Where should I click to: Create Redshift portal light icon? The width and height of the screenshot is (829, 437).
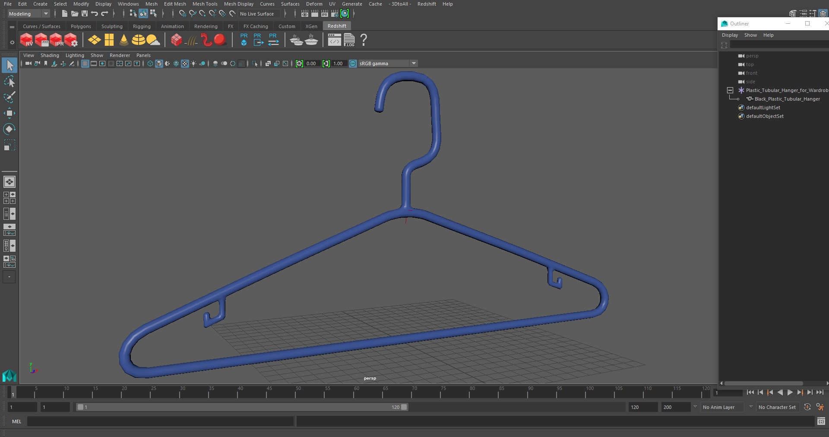coord(109,40)
